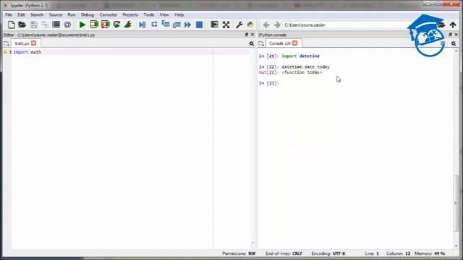This screenshot has height=260, width=463.
Task: Click the @ symbol finder icon
Action: coord(67,25)
